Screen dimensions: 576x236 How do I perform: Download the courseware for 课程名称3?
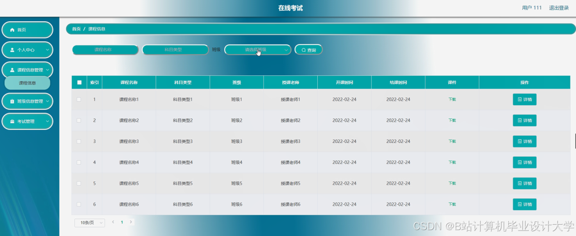tap(452, 141)
